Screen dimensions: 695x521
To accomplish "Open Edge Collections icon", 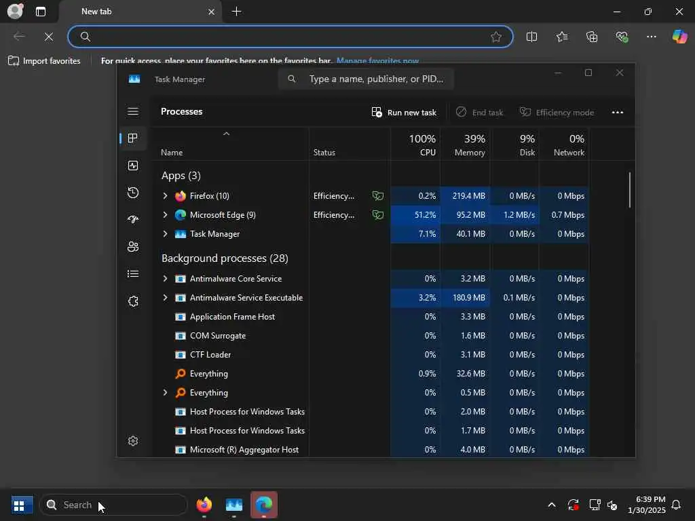I will pos(592,37).
